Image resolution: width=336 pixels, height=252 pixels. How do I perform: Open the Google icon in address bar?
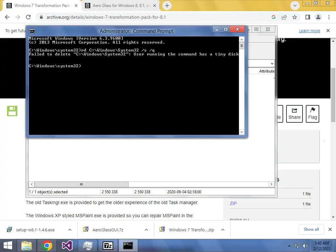pyautogui.click(x=273, y=17)
